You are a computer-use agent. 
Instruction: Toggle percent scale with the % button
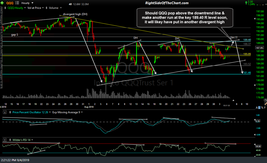pos(262,108)
